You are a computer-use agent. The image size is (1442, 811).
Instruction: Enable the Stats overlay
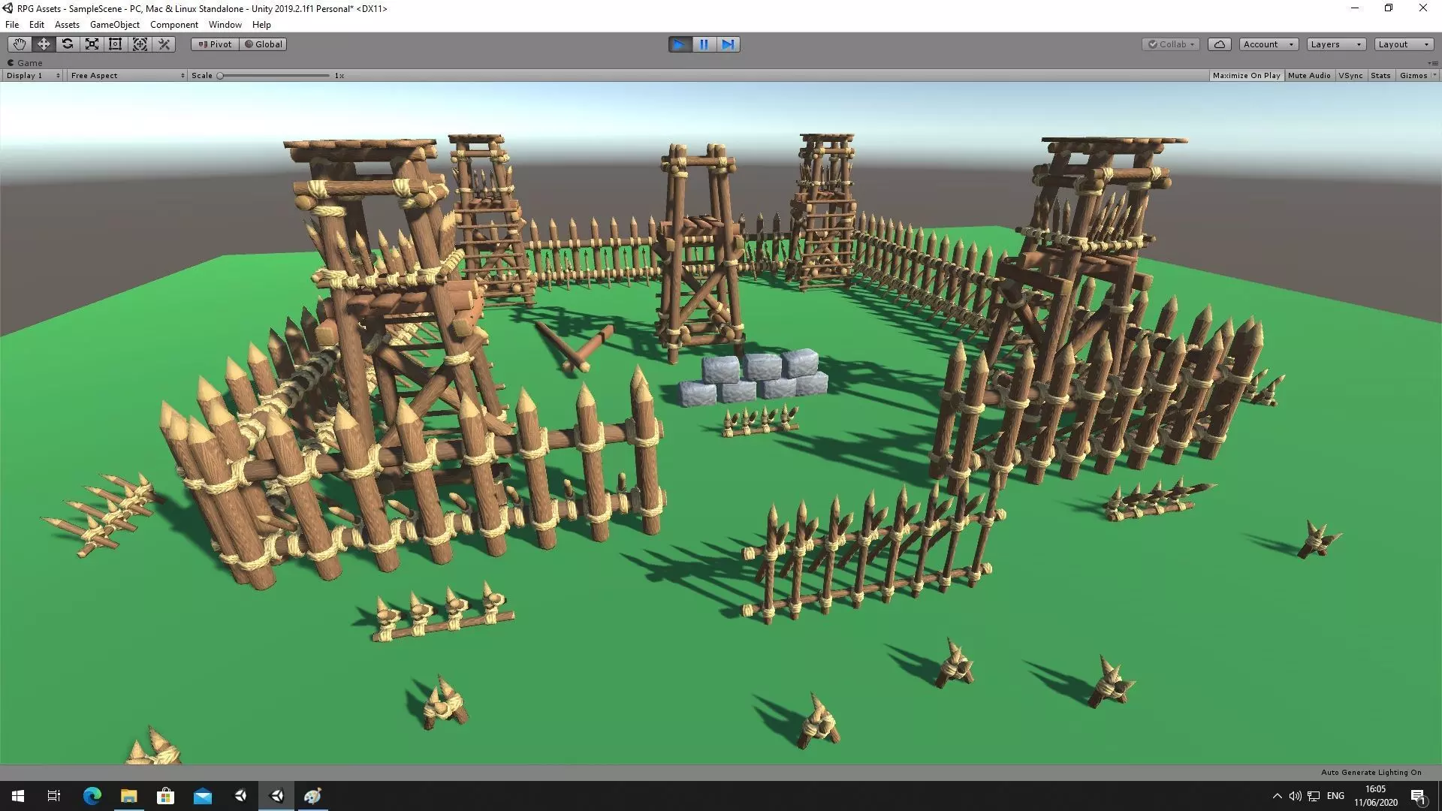(x=1380, y=76)
